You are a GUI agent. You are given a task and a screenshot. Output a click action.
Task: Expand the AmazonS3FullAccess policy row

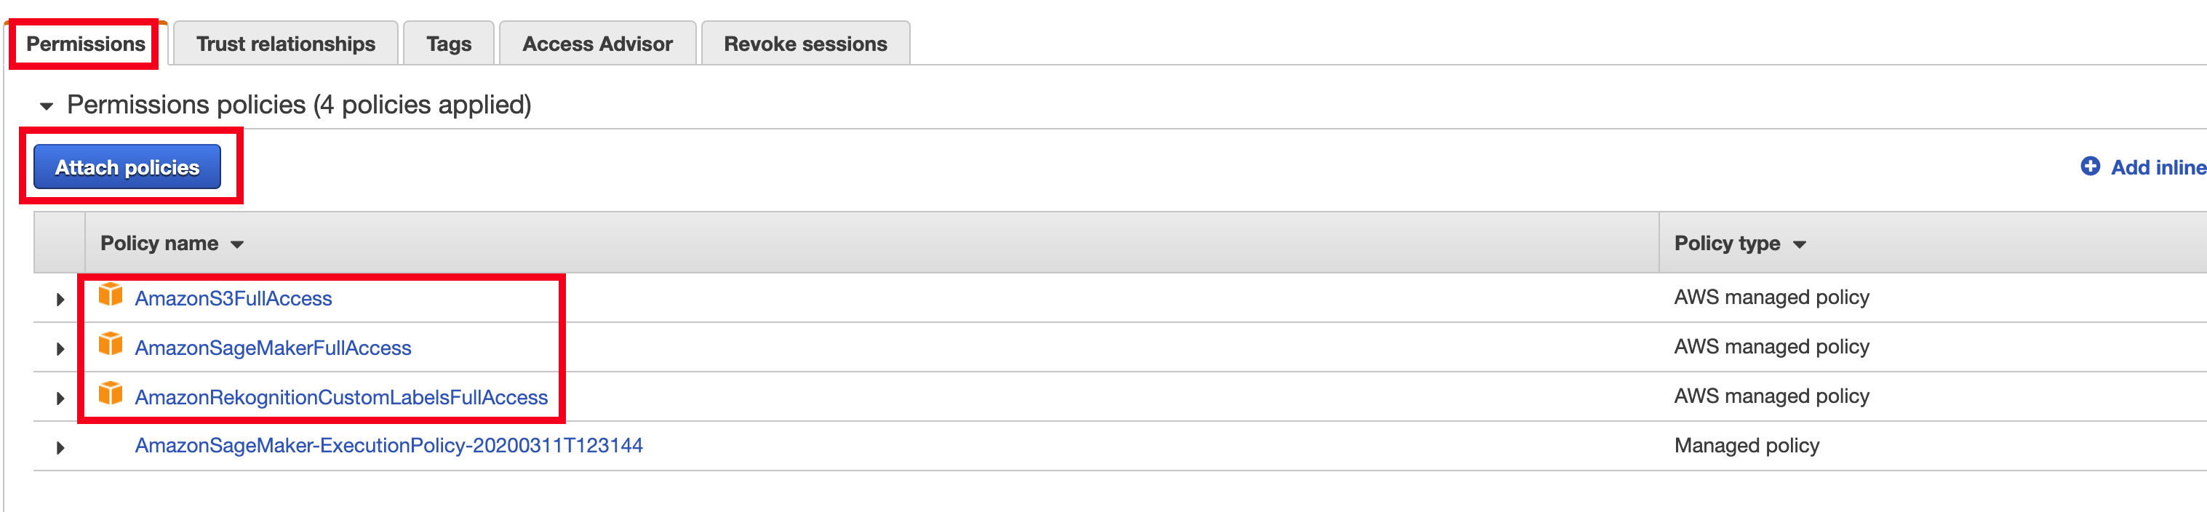tap(60, 300)
